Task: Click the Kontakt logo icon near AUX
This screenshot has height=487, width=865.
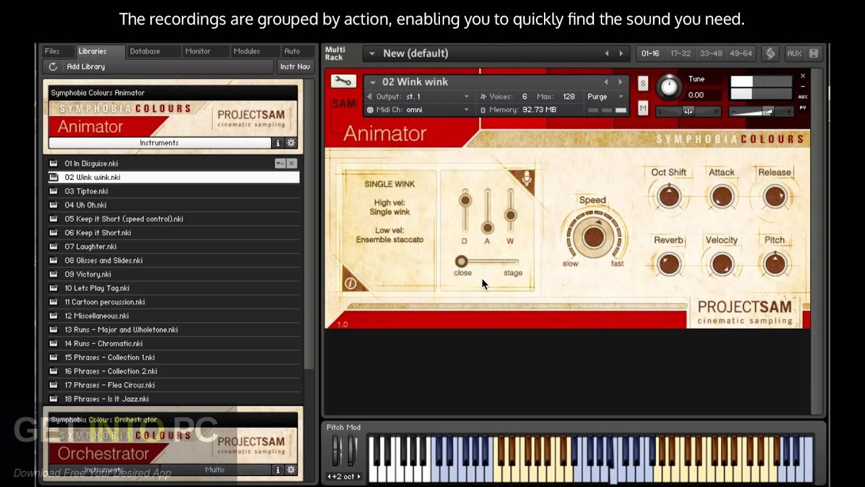Action: coord(770,53)
